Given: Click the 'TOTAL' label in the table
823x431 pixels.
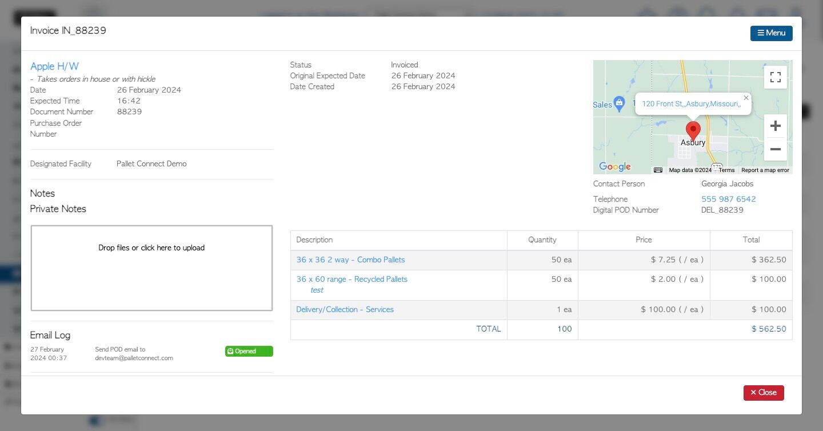Looking at the screenshot, I should tap(489, 329).
